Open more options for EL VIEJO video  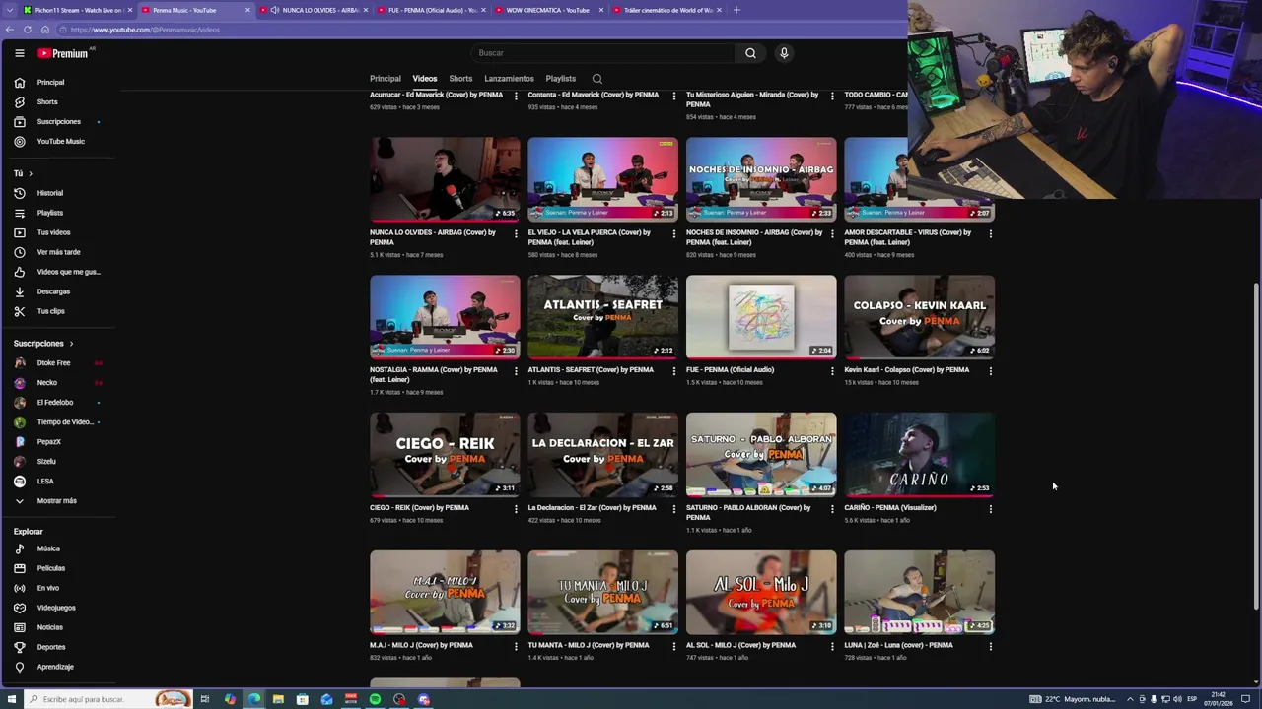click(674, 233)
